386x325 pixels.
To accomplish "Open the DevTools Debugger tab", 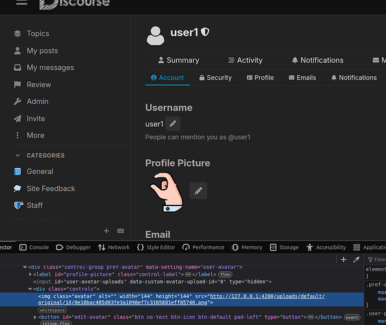I will pyautogui.click(x=73, y=247).
